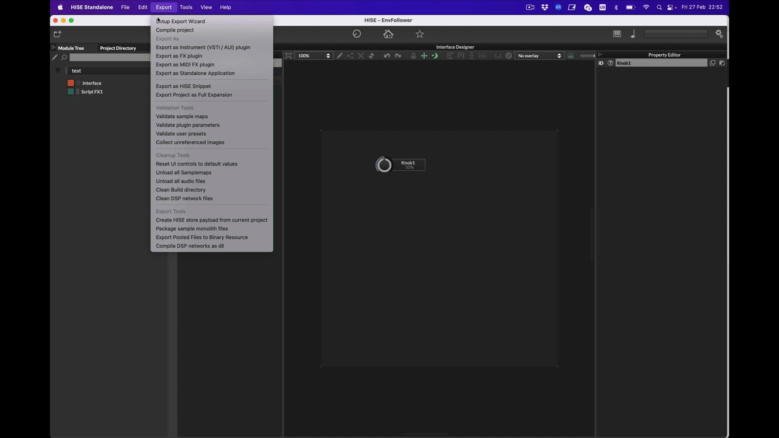
Task: Show the MIDI keyboard panel icon
Action: [617, 33]
